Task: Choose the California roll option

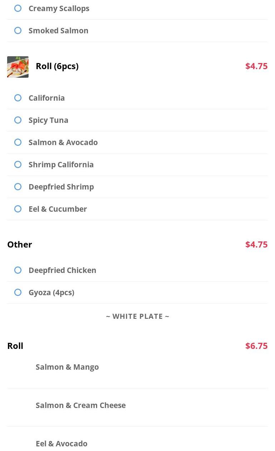Action: coord(18,98)
